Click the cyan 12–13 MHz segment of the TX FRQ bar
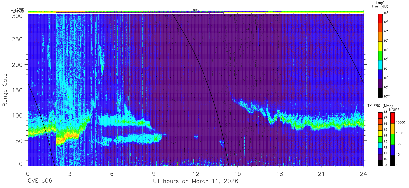 point(380,145)
